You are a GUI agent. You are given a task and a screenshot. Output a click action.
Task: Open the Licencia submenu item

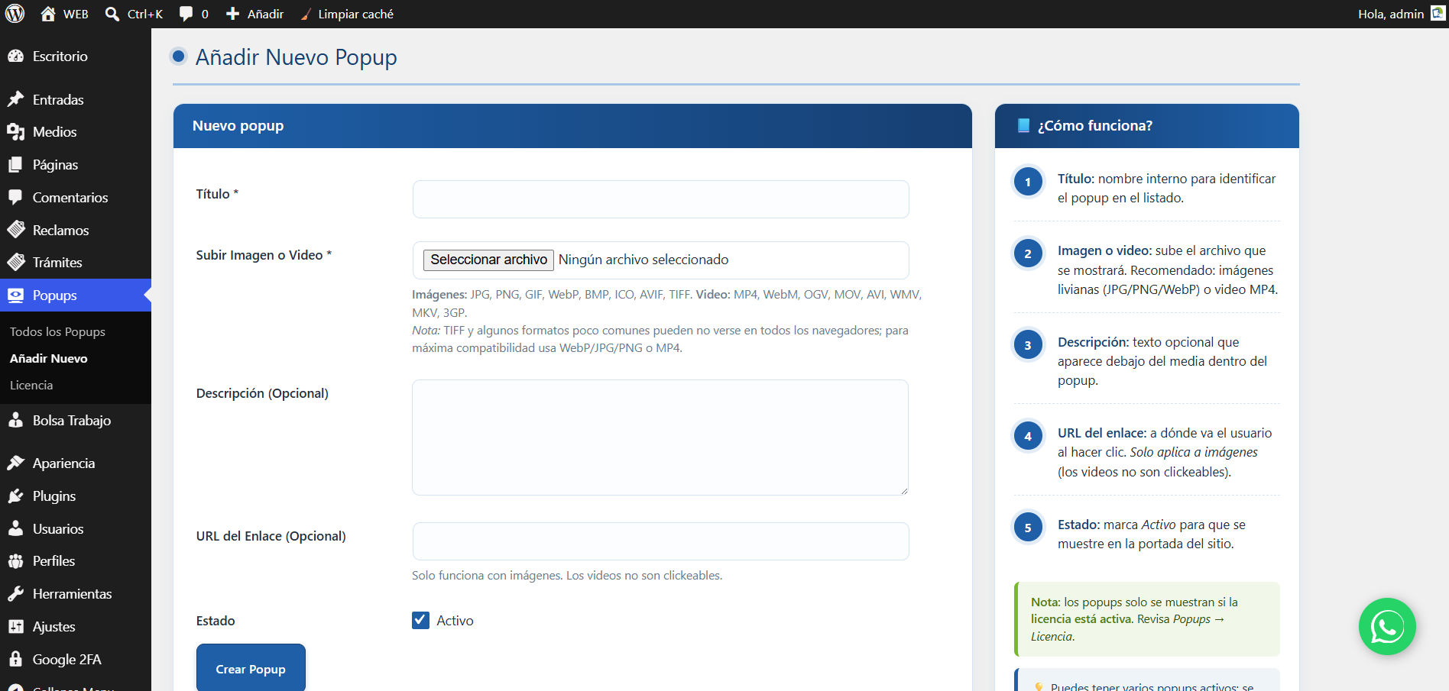31,385
